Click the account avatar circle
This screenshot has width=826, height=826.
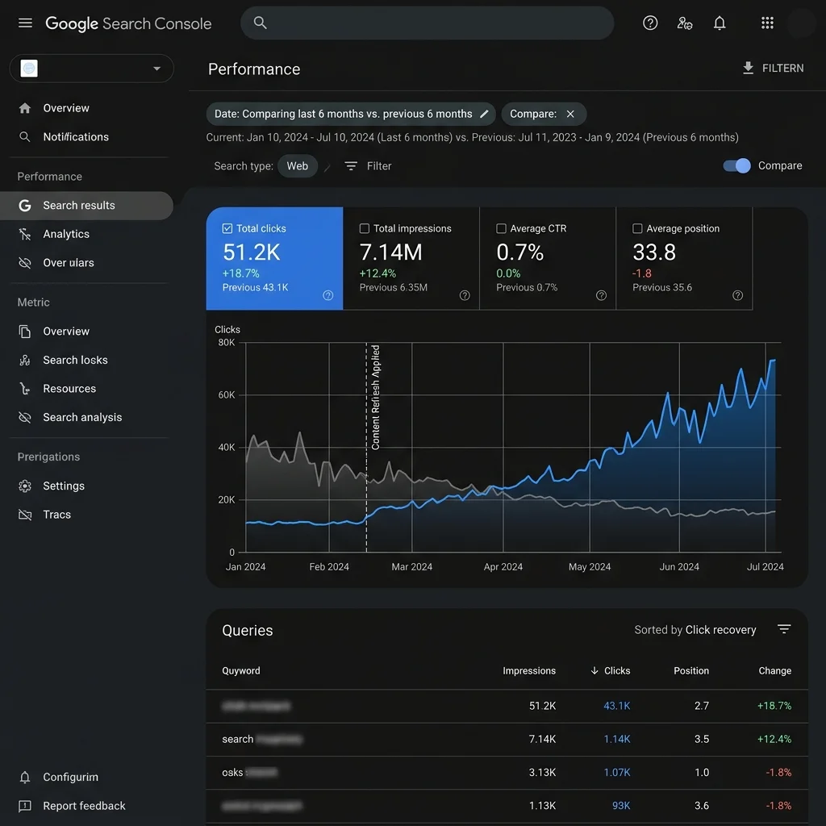802,23
